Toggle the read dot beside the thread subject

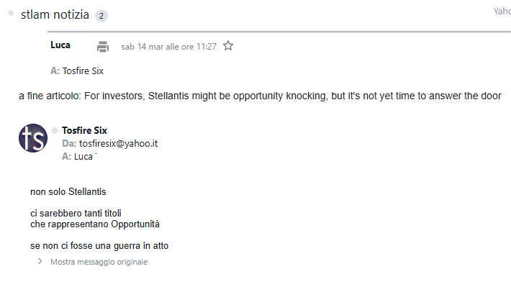(11, 14)
